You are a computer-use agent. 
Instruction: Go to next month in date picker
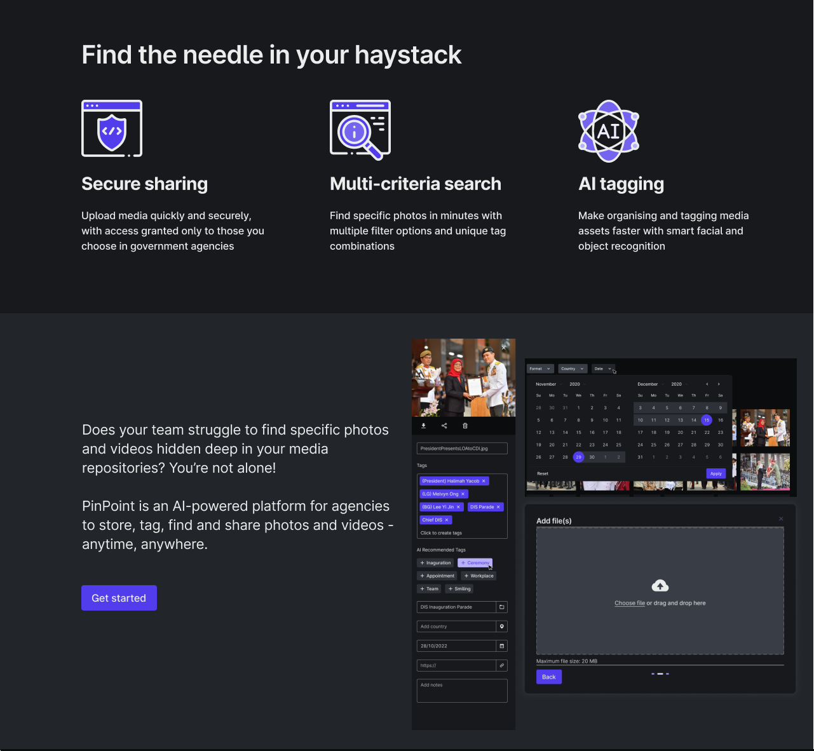(x=719, y=384)
